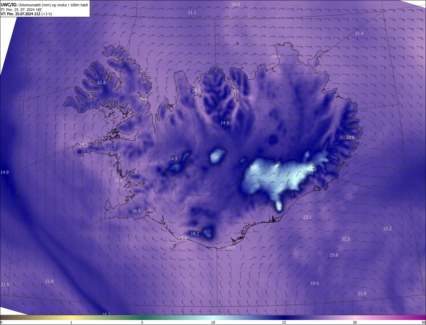Viewport: 426px width, 325px height.
Task: Click the UWC/IG Úrkomumætti title line
Action: [44, 5]
